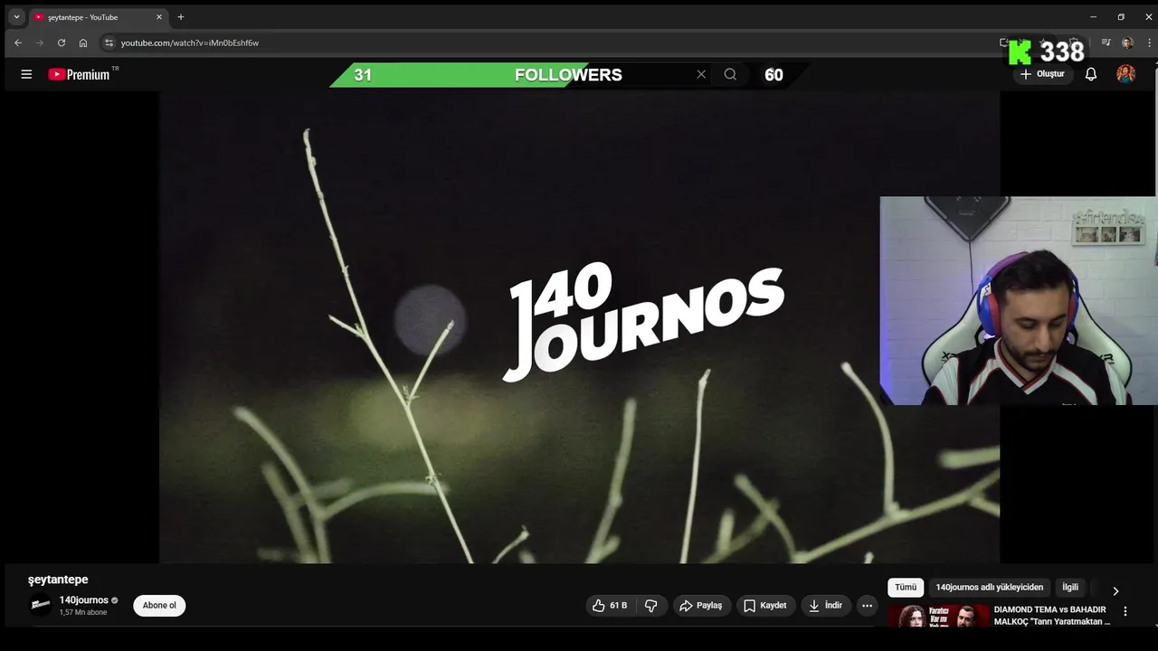The image size is (1158, 651).
Task: Open the notifications bell
Action: [1091, 74]
